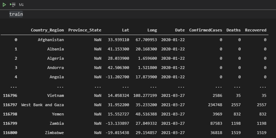Select the Zambia cell
Viewport: 276px width, 138px height.
point(57,123)
